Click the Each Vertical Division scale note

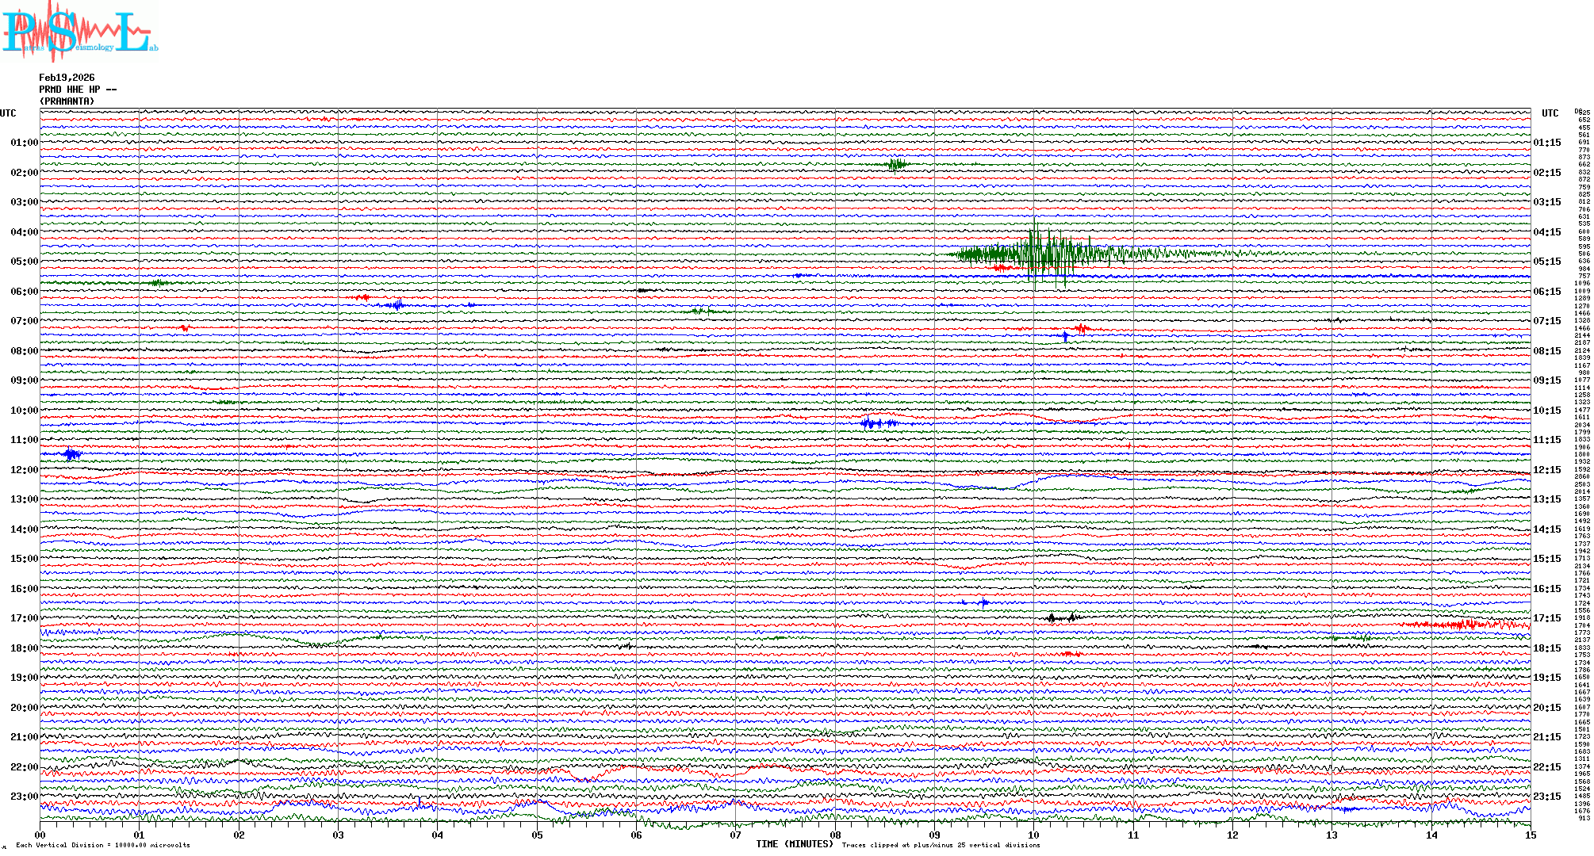103,845
